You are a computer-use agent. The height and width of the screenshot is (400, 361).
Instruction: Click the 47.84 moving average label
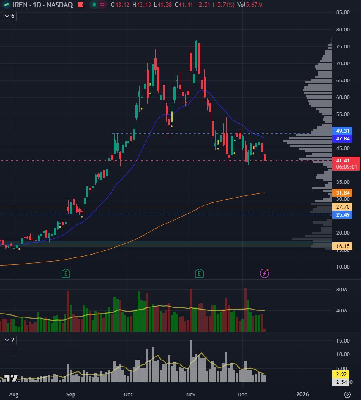point(342,139)
